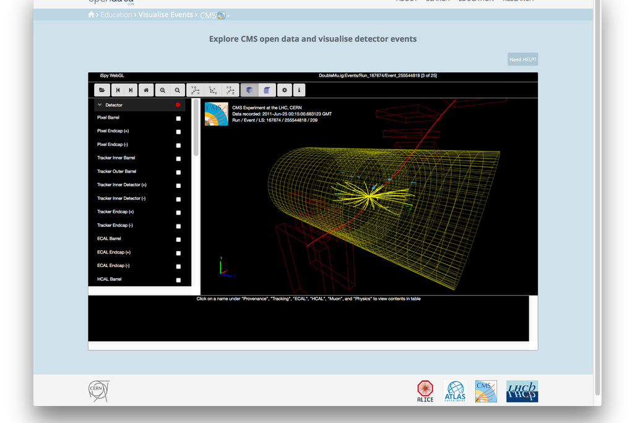Click the 'Data recorded' timestamp text
The image size is (635, 423).
pyautogui.click(x=282, y=114)
